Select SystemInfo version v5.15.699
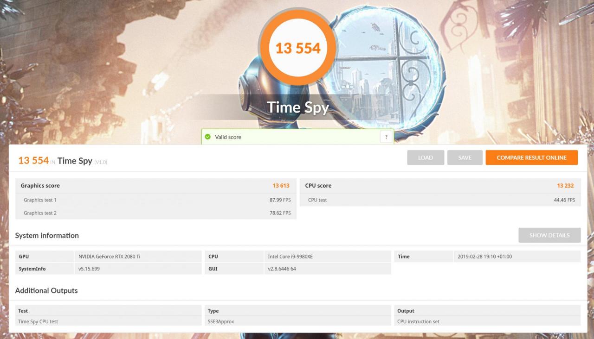This screenshot has width=594, height=339. coord(90,269)
